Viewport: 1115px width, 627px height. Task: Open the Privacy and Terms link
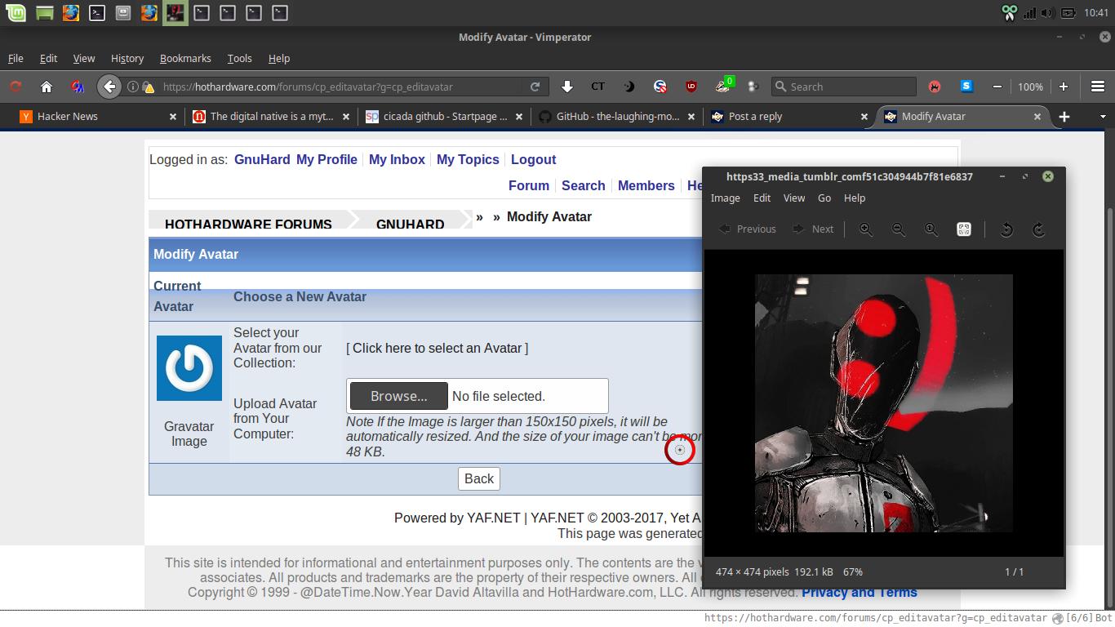(x=860, y=593)
